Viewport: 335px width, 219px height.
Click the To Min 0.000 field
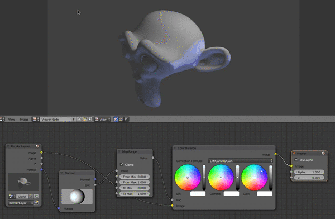(x=135, y=188)
